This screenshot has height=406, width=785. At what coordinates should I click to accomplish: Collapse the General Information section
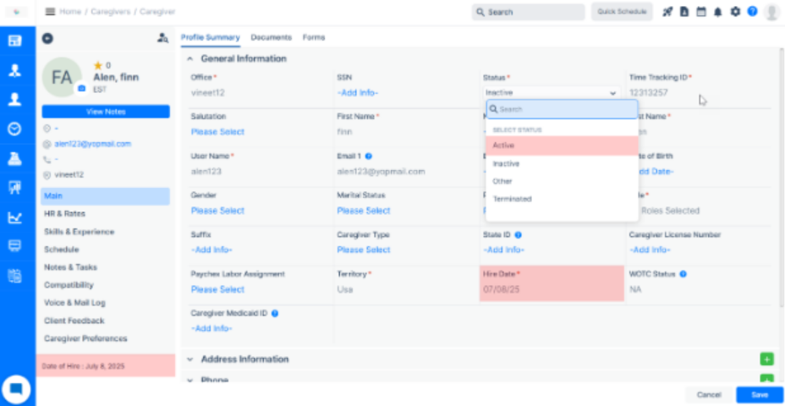pos(190,59)
